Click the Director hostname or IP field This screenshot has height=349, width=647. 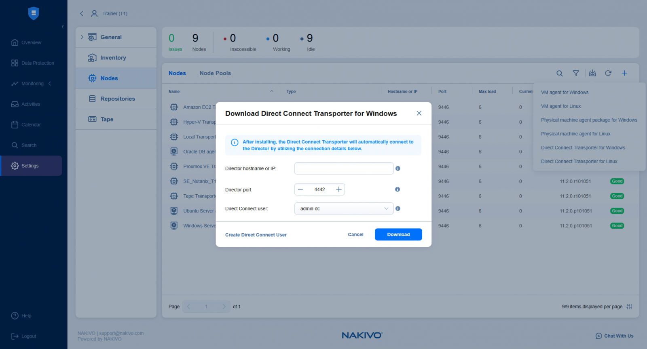[x=344, y=168]
